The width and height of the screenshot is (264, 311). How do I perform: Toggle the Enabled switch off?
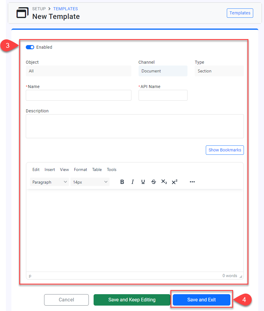pyautogui.click(x=30, y=47)
